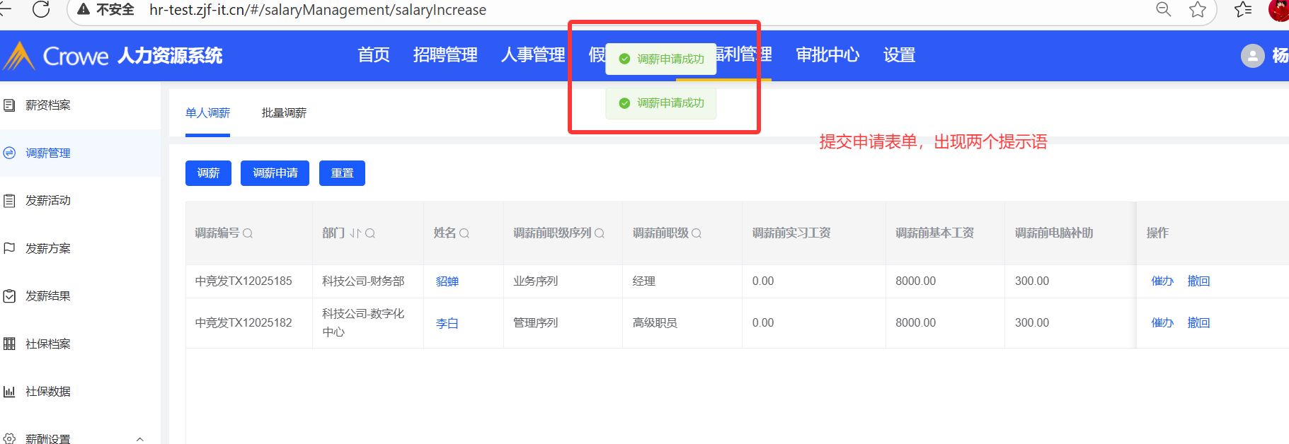
Task: Switch to the 批量调薪 tab
Action: (x=284, y=113)
